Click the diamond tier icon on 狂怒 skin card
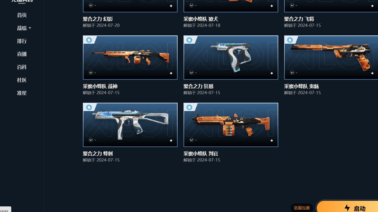Screen dimensions: 378x212 272,73
